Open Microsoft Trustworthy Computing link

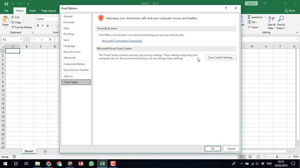[122, 41]
